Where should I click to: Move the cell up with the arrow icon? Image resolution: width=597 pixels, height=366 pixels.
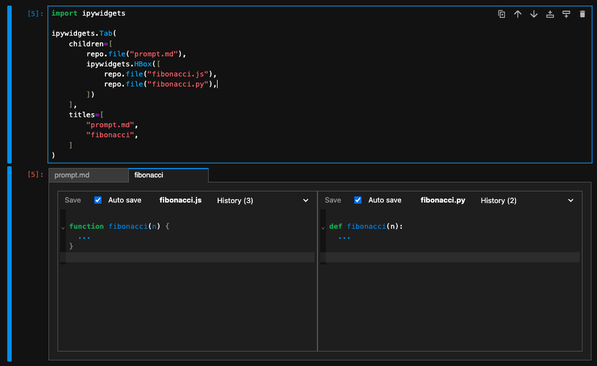coord(517,14)
